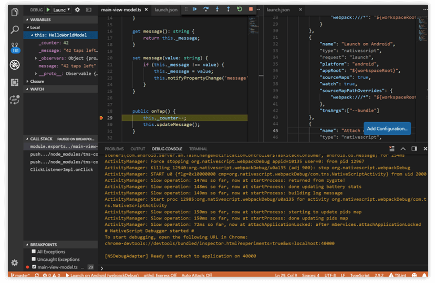Click errors and warnings count in status bar
This screenshot has width=435, height=283.
tap(51, 275)
